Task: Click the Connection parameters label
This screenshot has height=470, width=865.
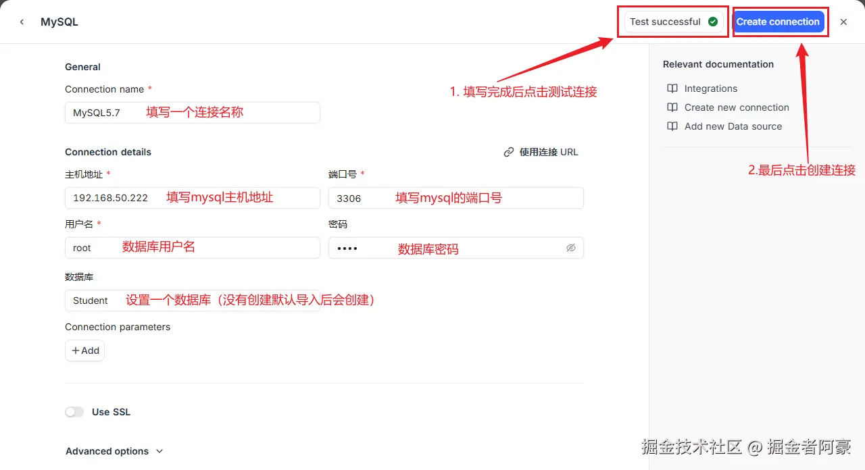Action: click(x=118, y=327)
